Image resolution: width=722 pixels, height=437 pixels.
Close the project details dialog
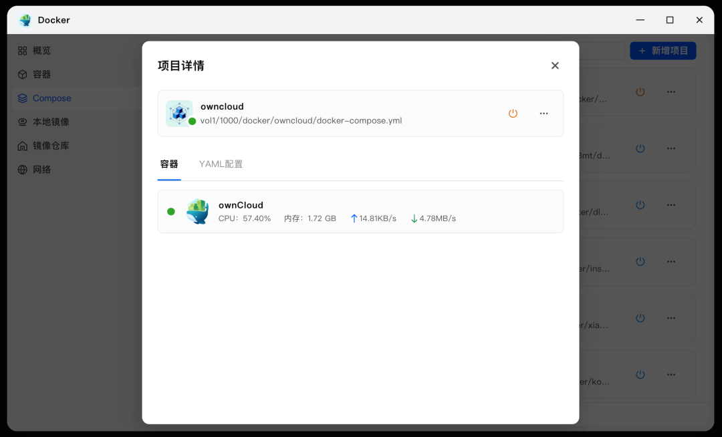[555, 65]
